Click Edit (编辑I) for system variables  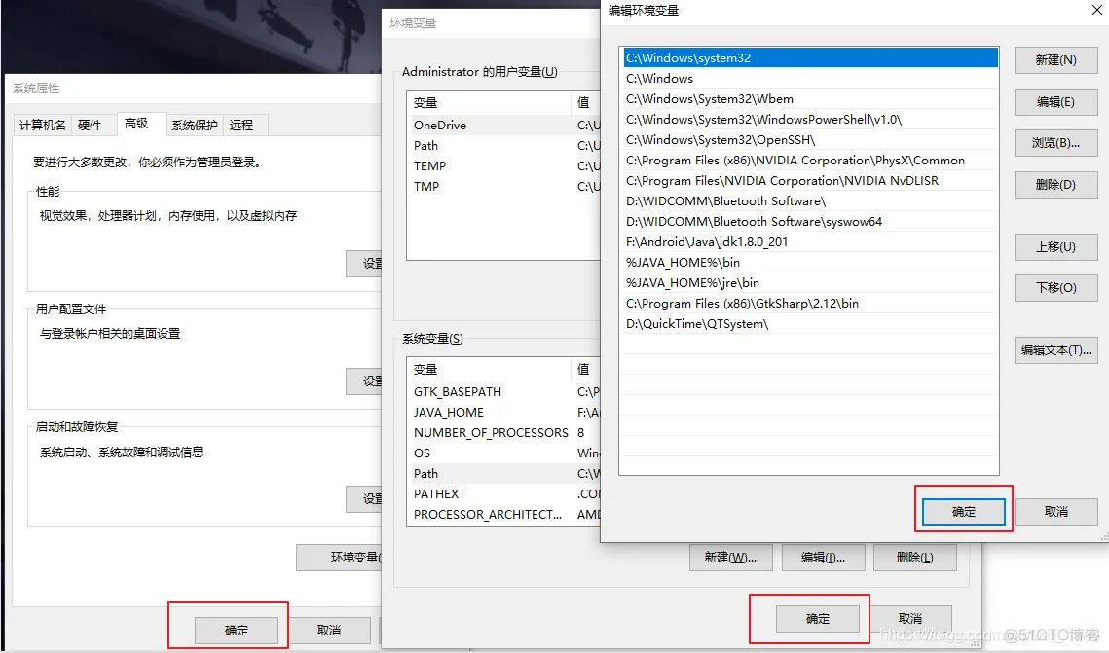(x=823, y=558)
